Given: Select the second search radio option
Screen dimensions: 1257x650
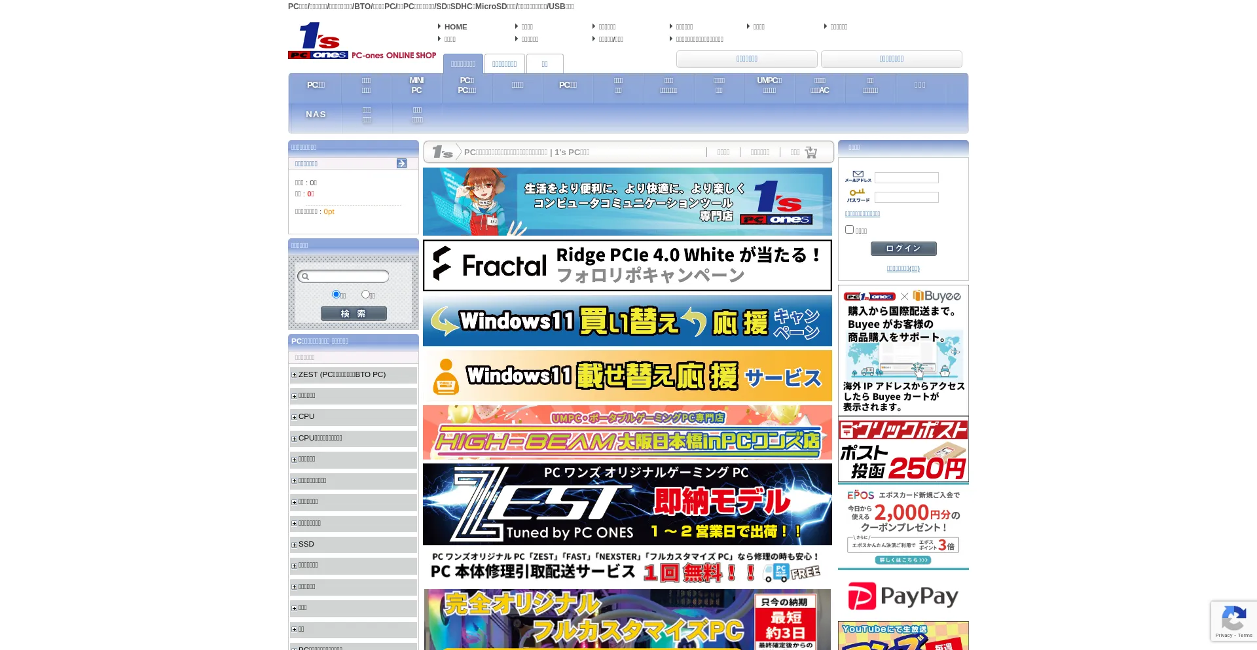Looking at the screenshot, I should pyautogui.click(x=365, y=295).
